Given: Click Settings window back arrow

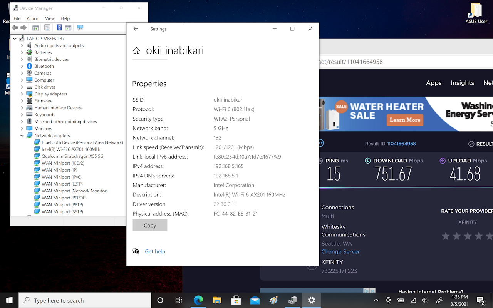Looking at the screenshot, I should [136, 29].
